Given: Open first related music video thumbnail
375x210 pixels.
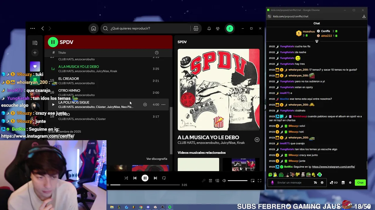Looking at the screenshot, I should tap(198, 164).
